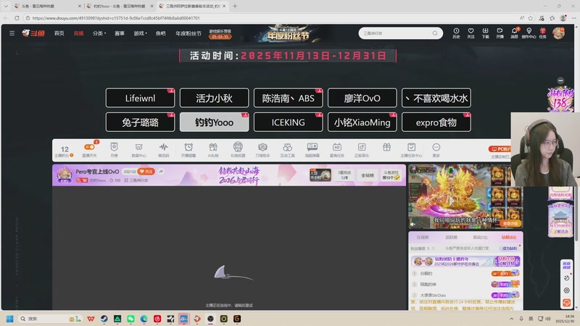This screenshot has width=580, height=326.
Task: Open the 关注 heart icon in header
Action: point(471,33)
